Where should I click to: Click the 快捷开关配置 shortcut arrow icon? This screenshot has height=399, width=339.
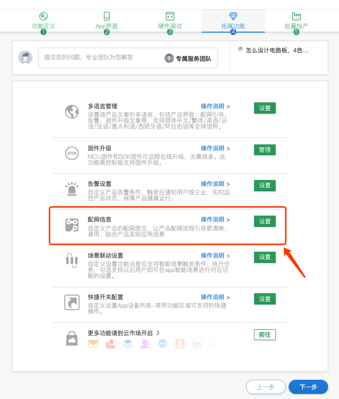[72, 302]
